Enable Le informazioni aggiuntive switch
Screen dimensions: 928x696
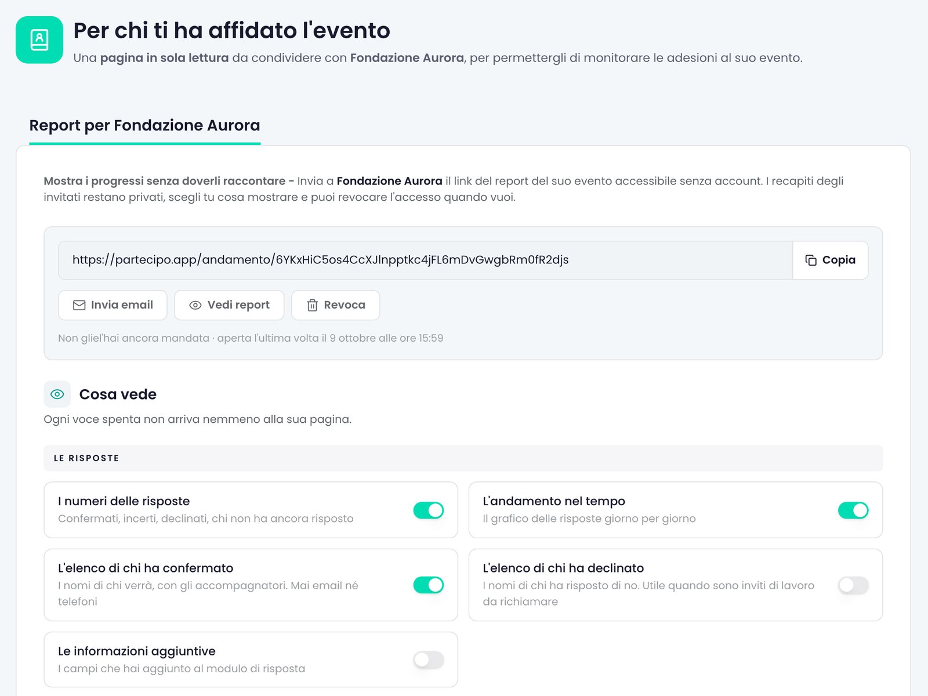(429, 659)
